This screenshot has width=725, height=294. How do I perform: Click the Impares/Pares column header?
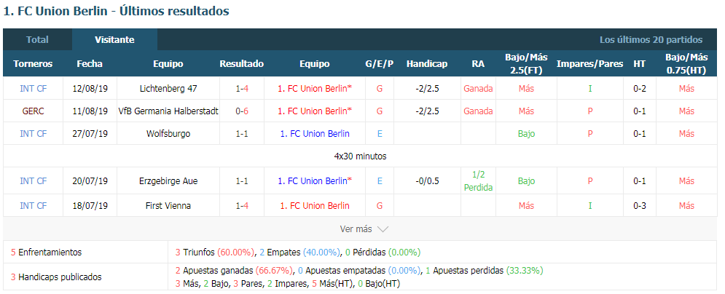tap(590, 64)
